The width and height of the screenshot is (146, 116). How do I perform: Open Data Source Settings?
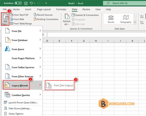coord(22,108)
